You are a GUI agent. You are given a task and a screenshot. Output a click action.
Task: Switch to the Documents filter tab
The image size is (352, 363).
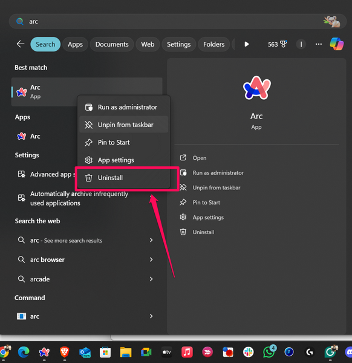[x=112, y=44]
